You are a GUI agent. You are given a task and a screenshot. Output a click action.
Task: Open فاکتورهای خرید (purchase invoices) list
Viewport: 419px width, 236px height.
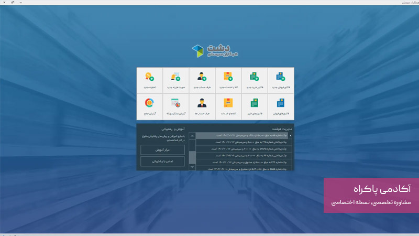(x=255, y=107)
